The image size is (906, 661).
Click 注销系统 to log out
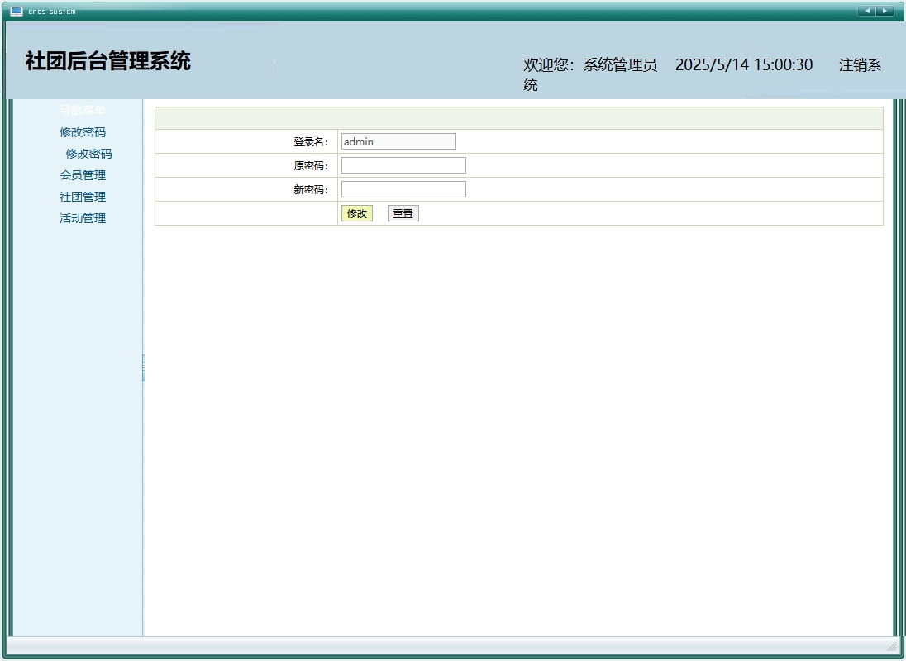[x=860, y=64]
